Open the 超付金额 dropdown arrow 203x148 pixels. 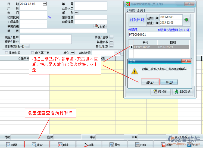(116, 53)
